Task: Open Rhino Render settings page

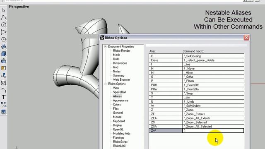Action: pos(121,50)
